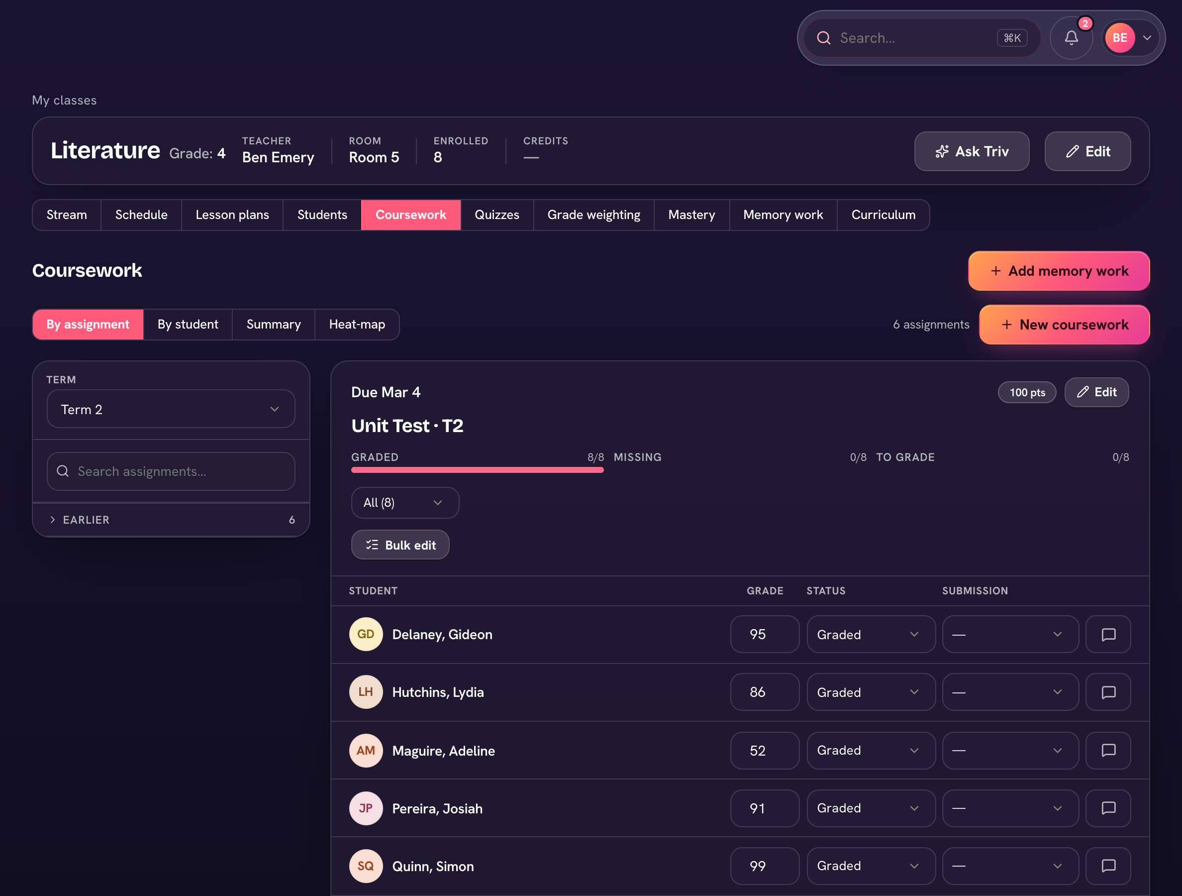Open submission dropdown for Hutchins, Lydia
1182x896 pixels.
coord(1010,692)
